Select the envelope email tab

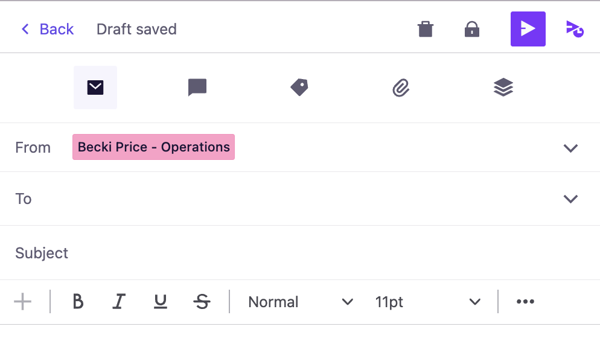(x=95, y=88)
